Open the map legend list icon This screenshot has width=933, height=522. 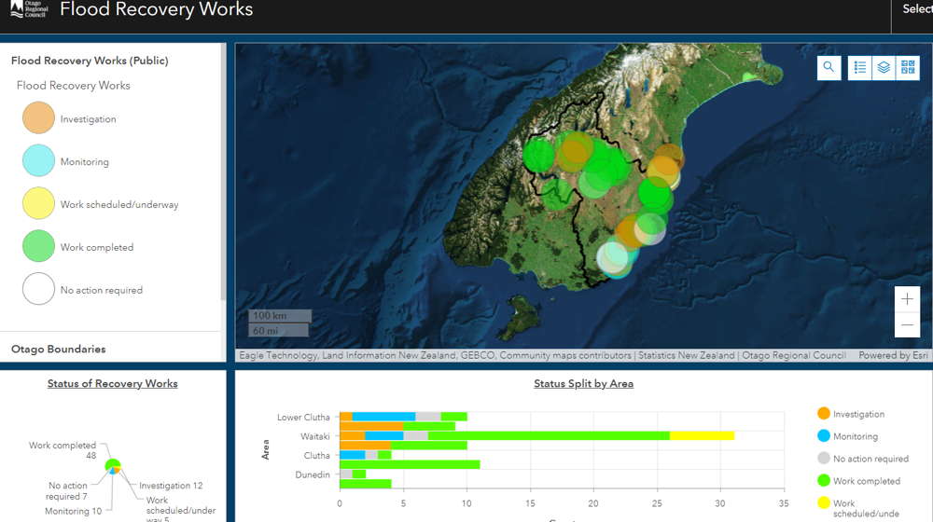tap(860, 68)
